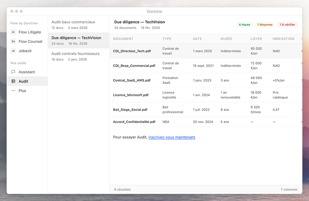309x201 pixels.
Task: Click the LOYER column header
Action: tap(256, 39)
